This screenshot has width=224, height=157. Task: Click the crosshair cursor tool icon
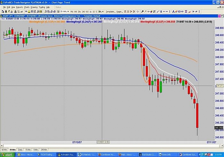138,11
